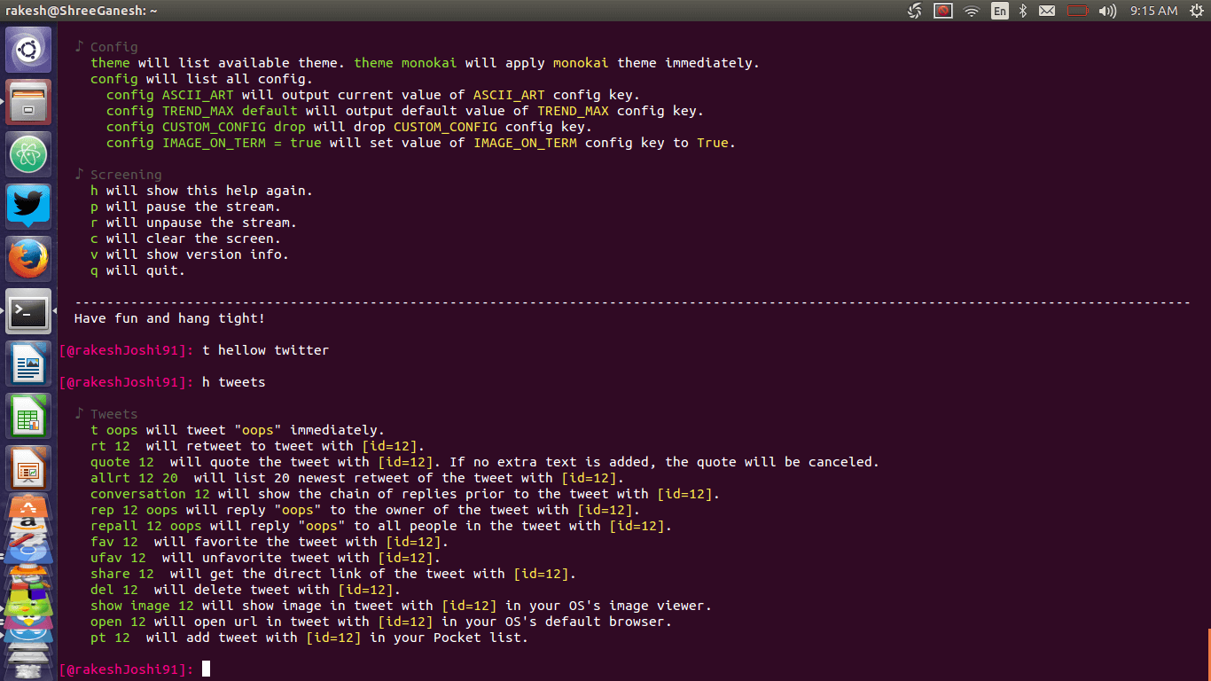Viewport: 1211px width, 681px height.
Task: Open the Bluetooth indicator in the top panel
Action: click(1022, 11)
